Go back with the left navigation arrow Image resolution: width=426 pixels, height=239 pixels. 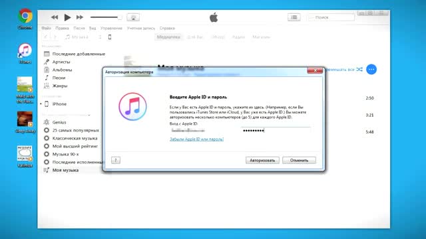tap(46, 37)
